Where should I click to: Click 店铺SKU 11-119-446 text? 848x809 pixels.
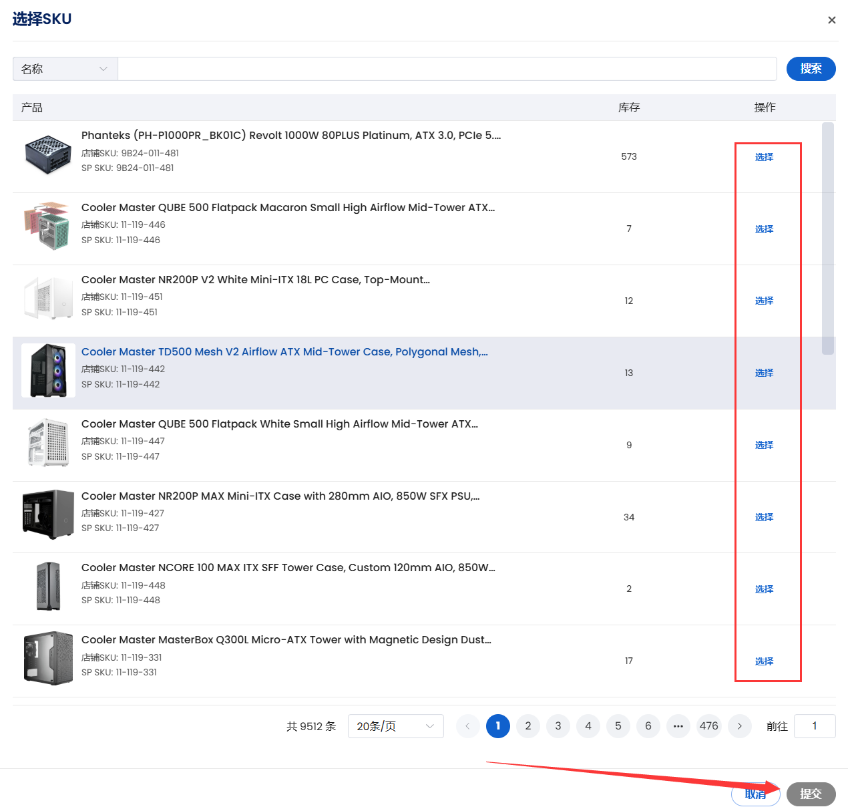(x=124, y=225)
